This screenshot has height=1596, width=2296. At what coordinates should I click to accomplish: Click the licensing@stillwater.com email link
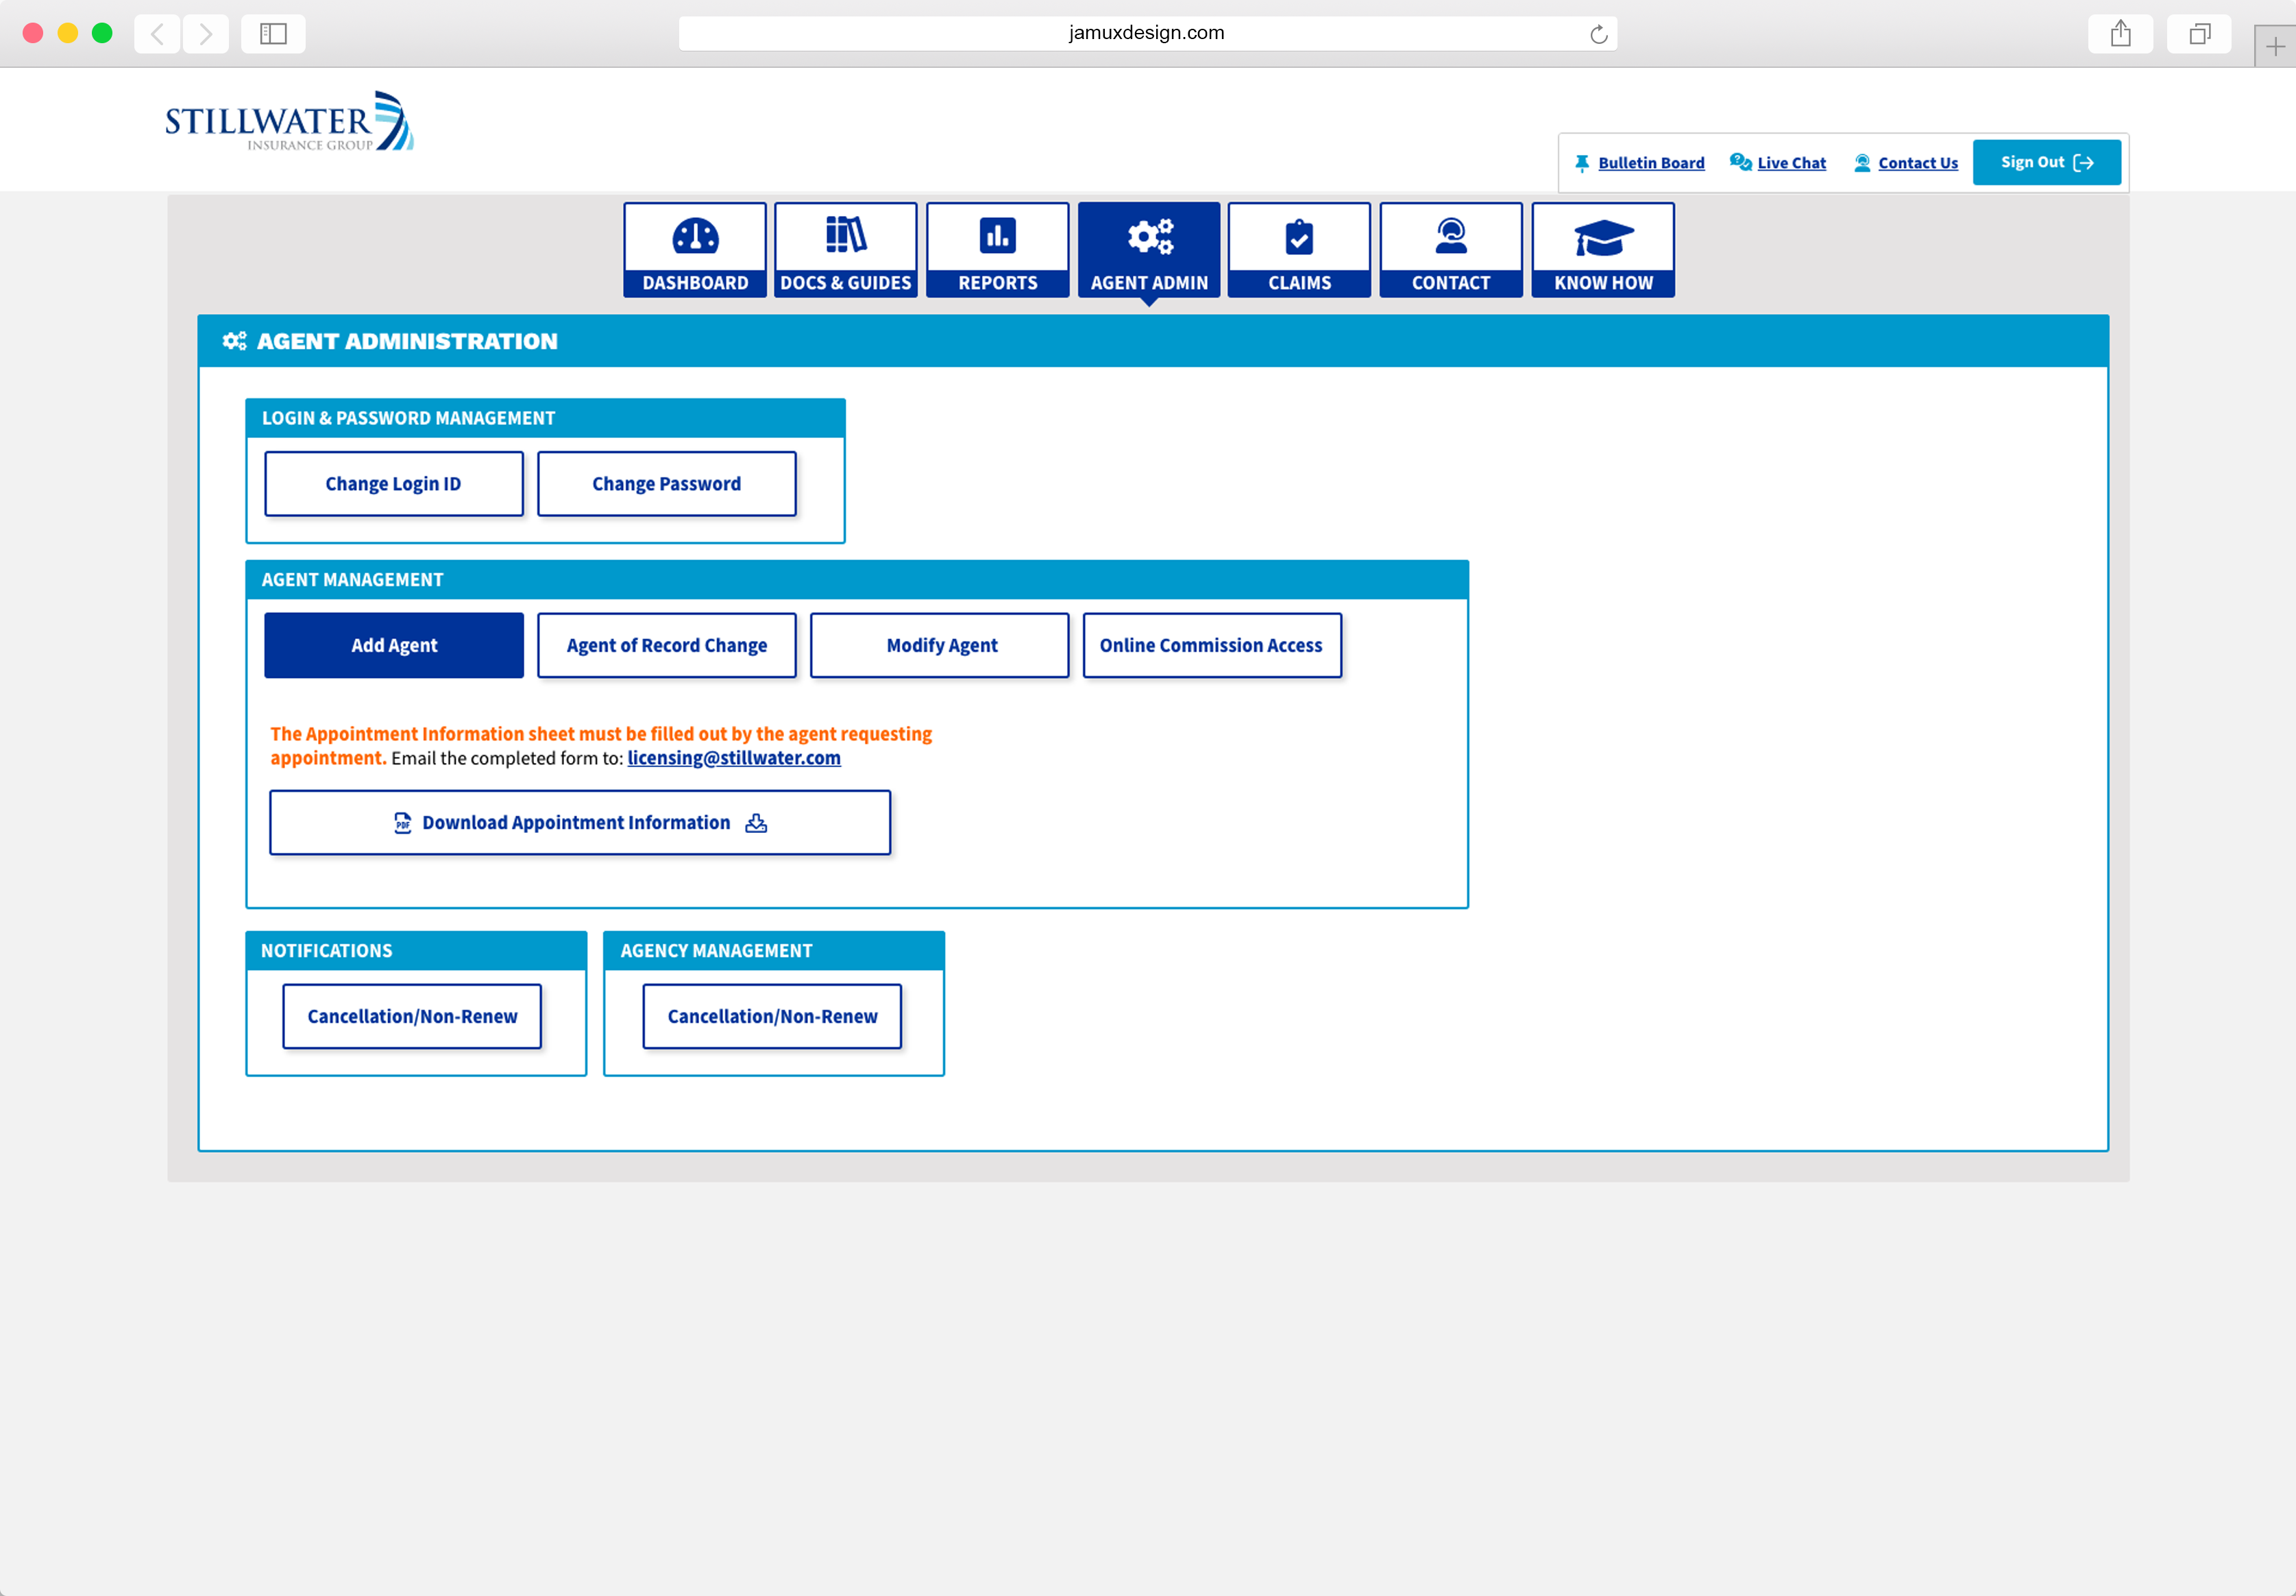click(x=733, y=758)
